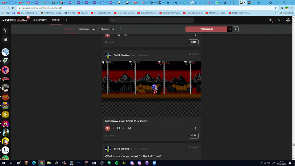Open a new browser tab with plus
The image size is (295, 166).
point(259,3)
